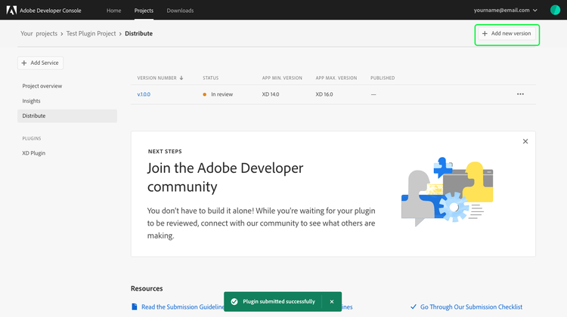Navigate to Your projects breadcrumb

[x=39, y=33]
